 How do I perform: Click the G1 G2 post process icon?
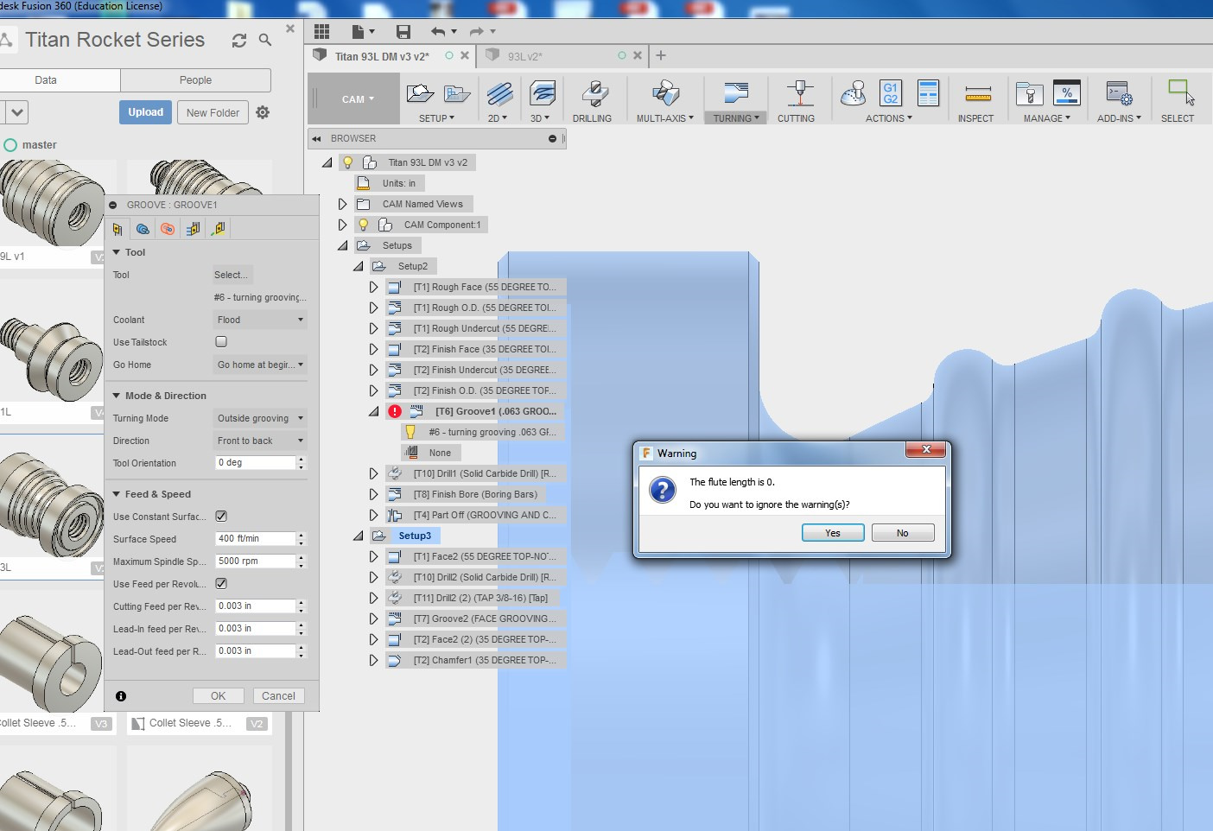(890, 93)
